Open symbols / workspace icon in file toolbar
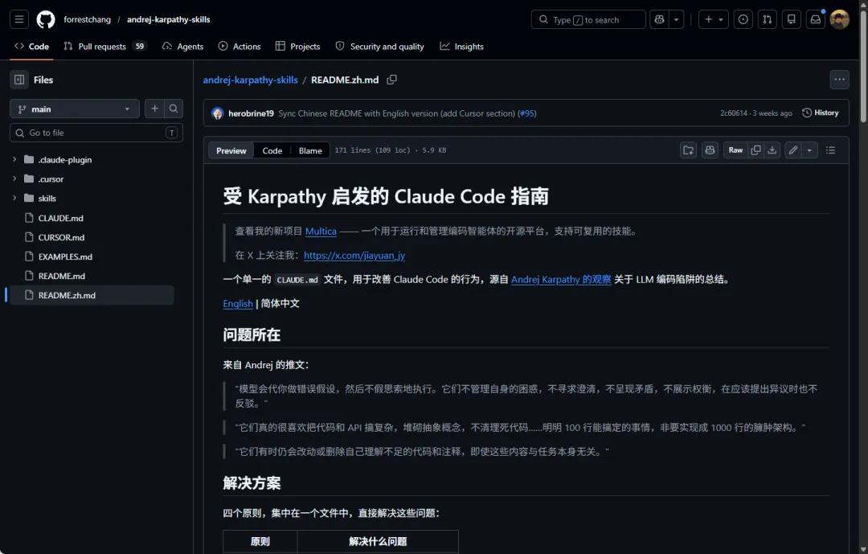Image resolution: width=868 pixels, height=554 pixels. 688,150
